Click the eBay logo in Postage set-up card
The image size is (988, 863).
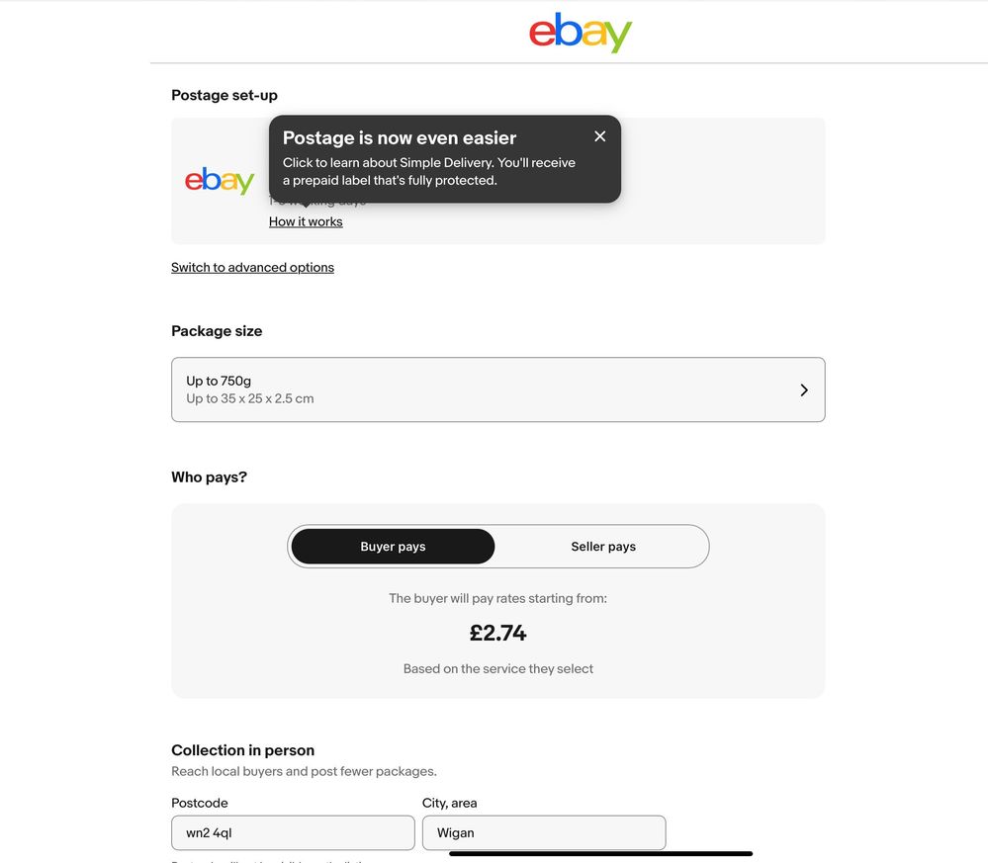tap(220, 181)
